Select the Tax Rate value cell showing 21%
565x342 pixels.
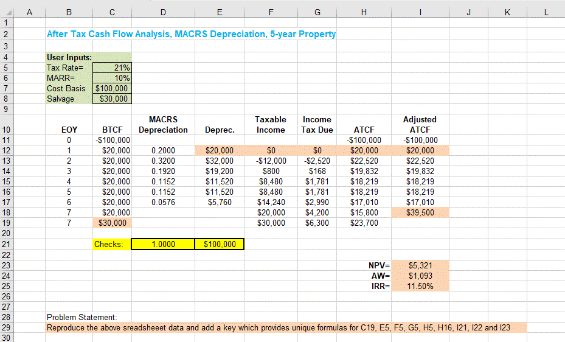pos(111,68)
